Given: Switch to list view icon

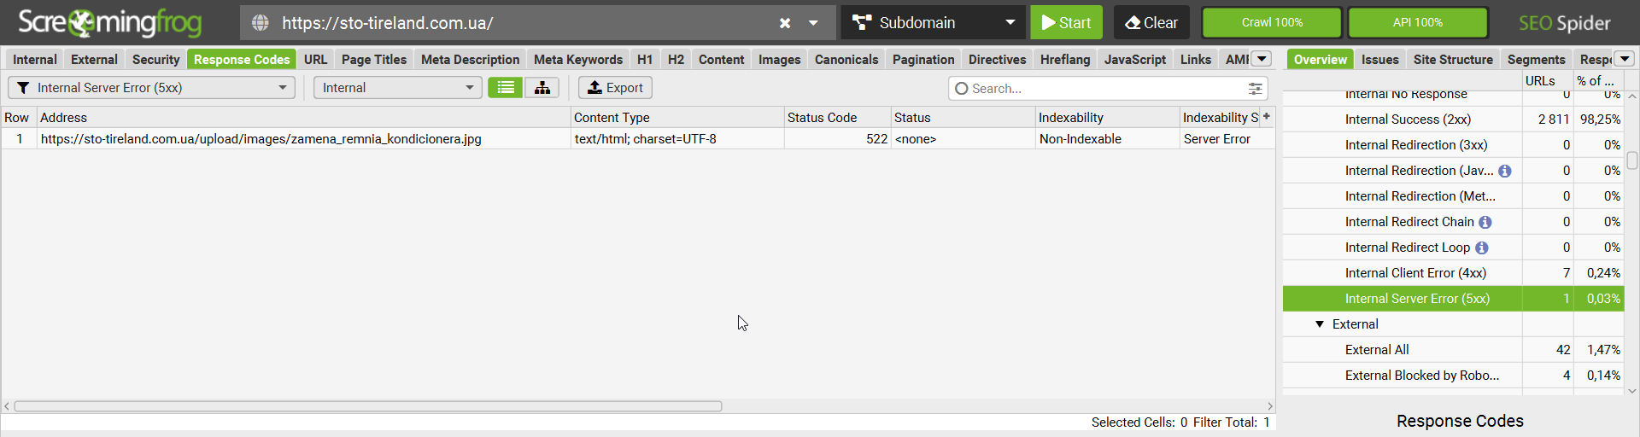Looking at the screenshot, I should tap(506, 88).
